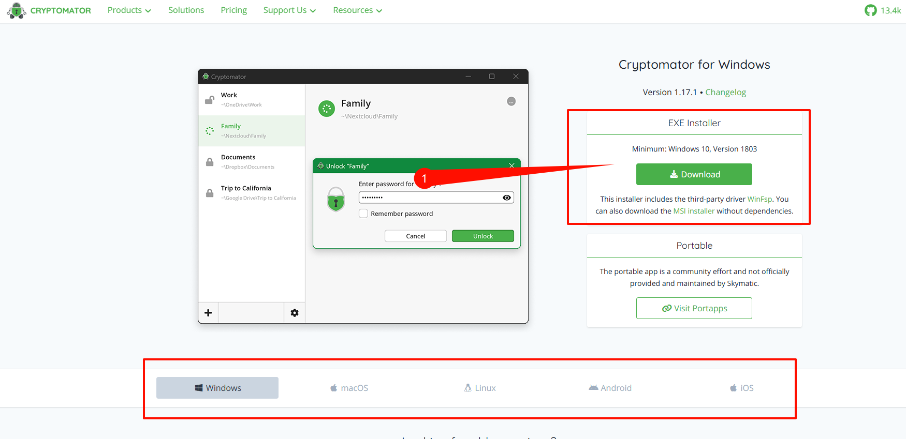Viewport: 906px width, 439px height.
Task: Click the Portable heading
Action: tap(694, 246)
